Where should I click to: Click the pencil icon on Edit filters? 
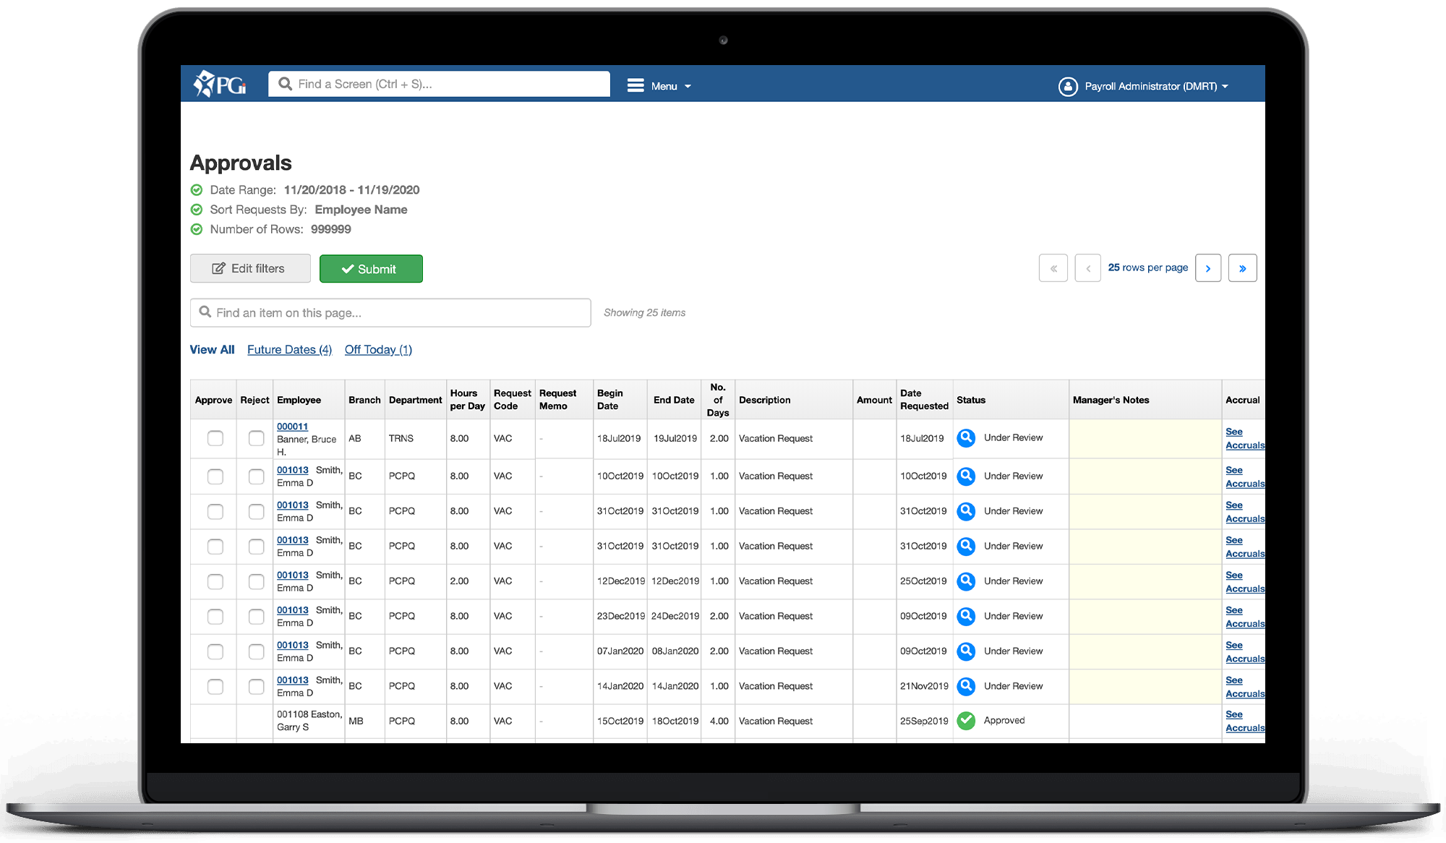pos(218,268)
